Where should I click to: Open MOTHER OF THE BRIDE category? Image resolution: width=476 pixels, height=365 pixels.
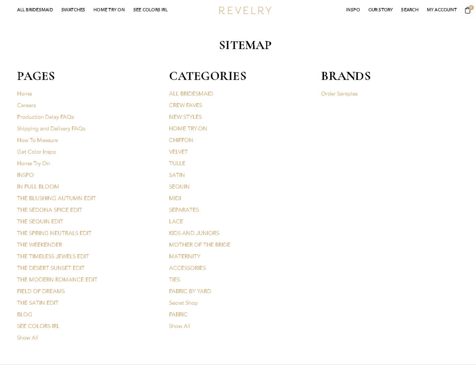(200, 245)
